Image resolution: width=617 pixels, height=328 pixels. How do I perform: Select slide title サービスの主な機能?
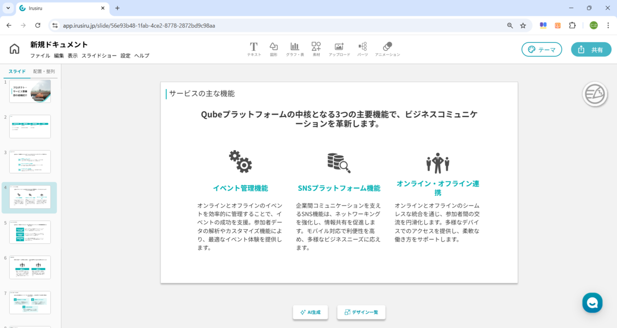pyautogui.click(x=202, y=94)
